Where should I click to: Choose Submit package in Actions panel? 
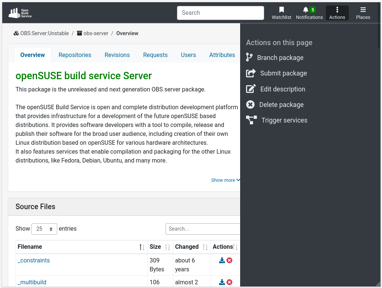(x=283, y=73)
